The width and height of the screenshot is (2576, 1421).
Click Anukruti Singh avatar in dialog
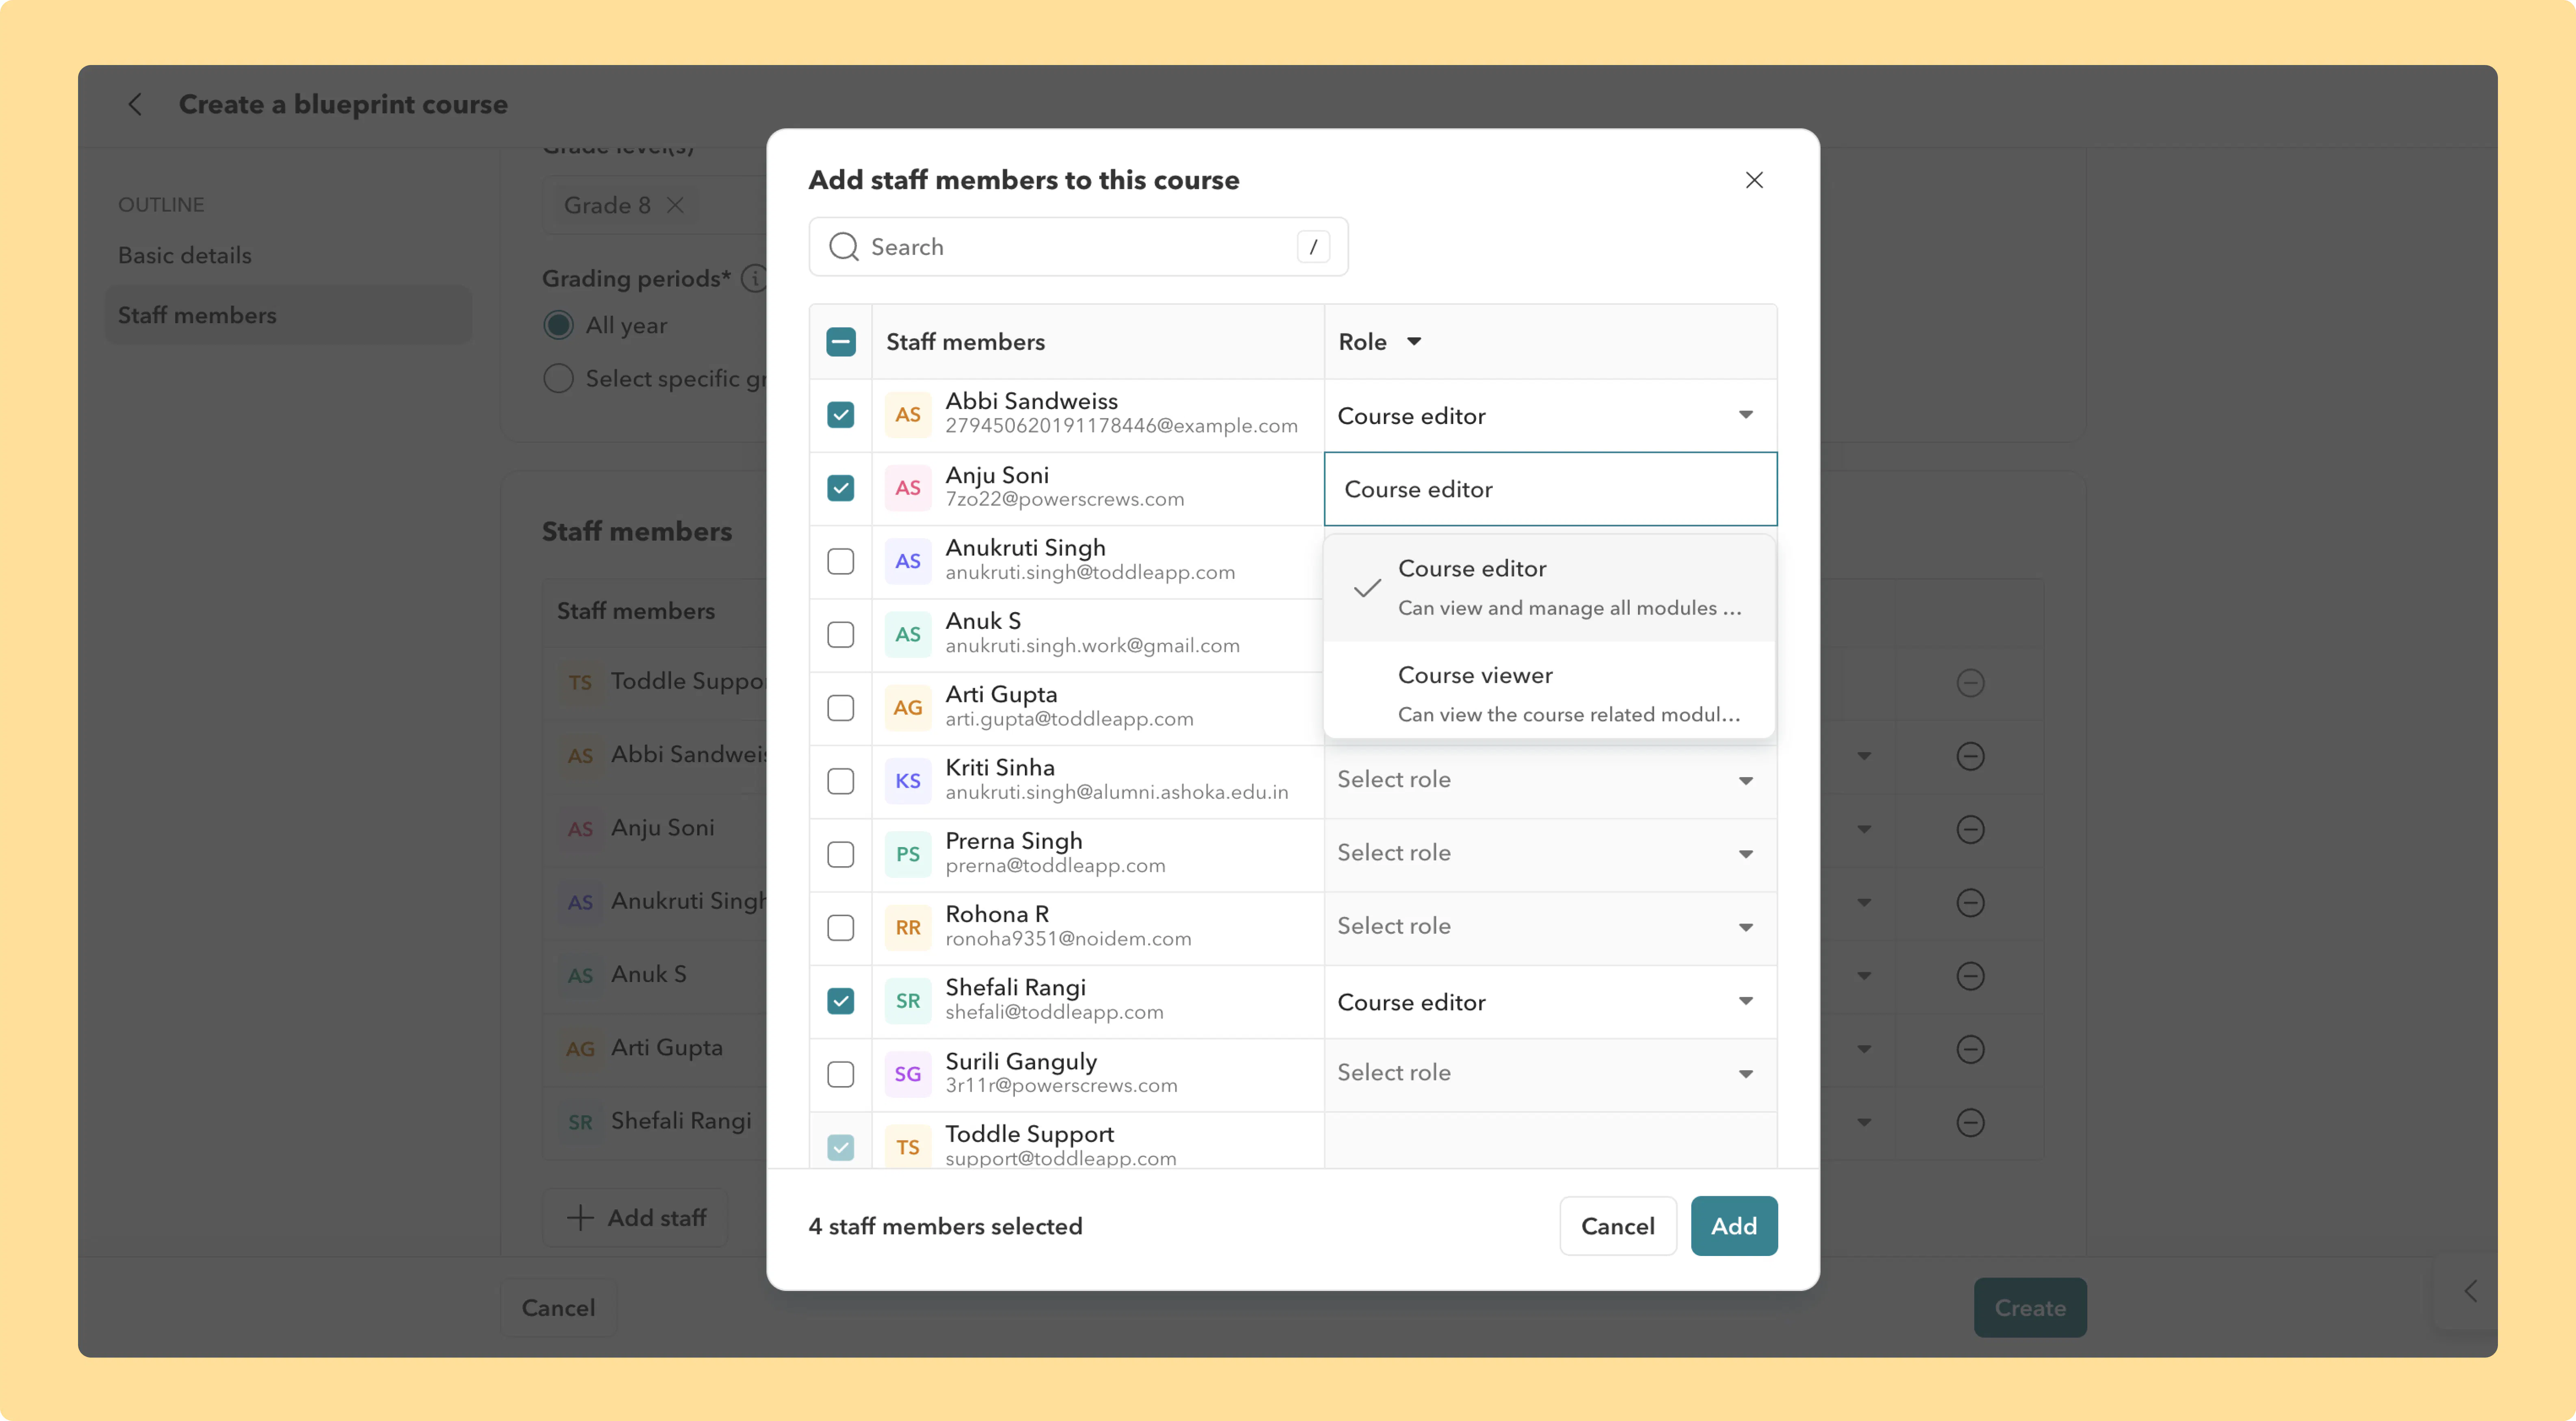pyautogui.click(x=907, y=561)
